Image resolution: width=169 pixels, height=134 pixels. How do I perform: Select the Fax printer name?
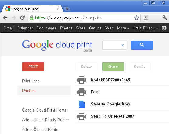94,92
